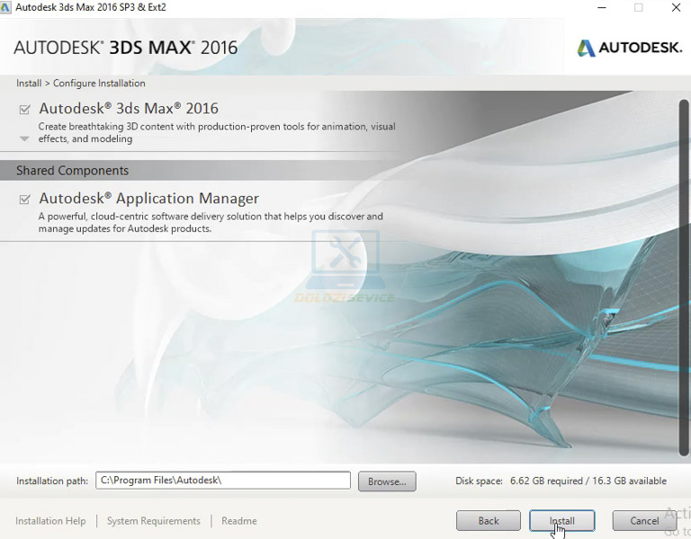Screen dimensions: 691x539
Task: Click the Install button
Action: coord(561,521)
